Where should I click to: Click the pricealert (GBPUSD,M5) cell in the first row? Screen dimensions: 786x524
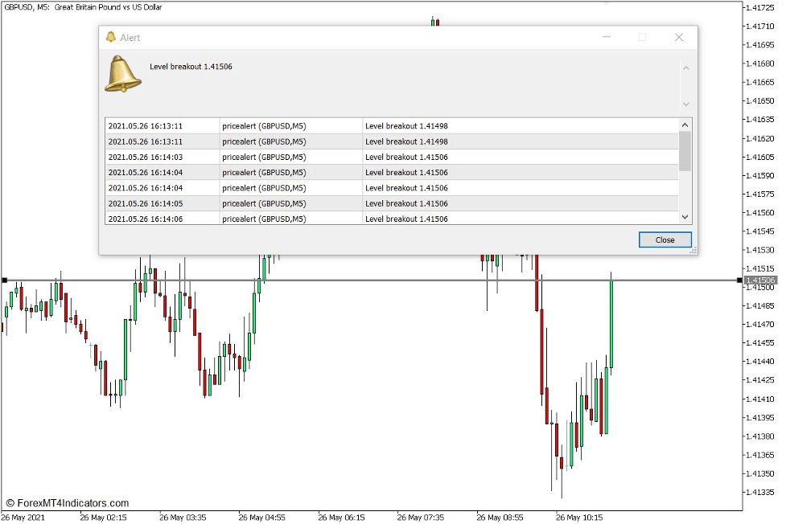point(265,125)
